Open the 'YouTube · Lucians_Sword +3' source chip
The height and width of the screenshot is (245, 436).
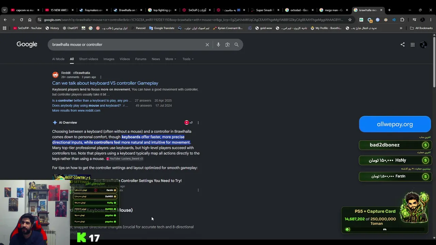coord(124,159)
